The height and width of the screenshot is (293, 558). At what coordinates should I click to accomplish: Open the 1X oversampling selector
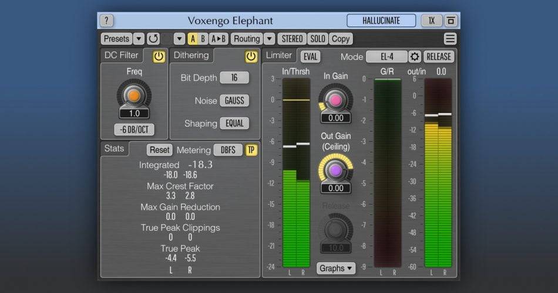(x=431, y=21)
